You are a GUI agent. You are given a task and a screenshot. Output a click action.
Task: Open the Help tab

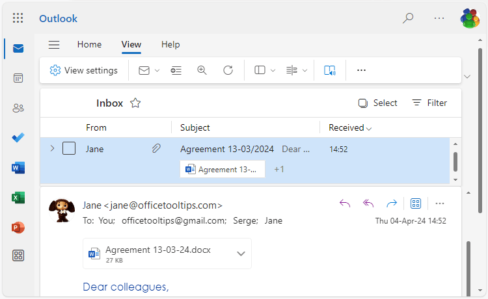pos(170,44)
